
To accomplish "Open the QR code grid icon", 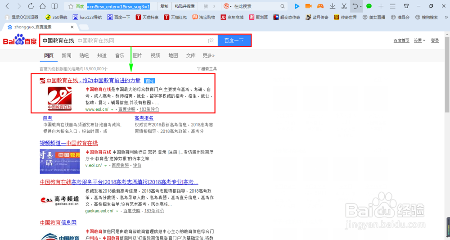I will click(x=206, y=6).
